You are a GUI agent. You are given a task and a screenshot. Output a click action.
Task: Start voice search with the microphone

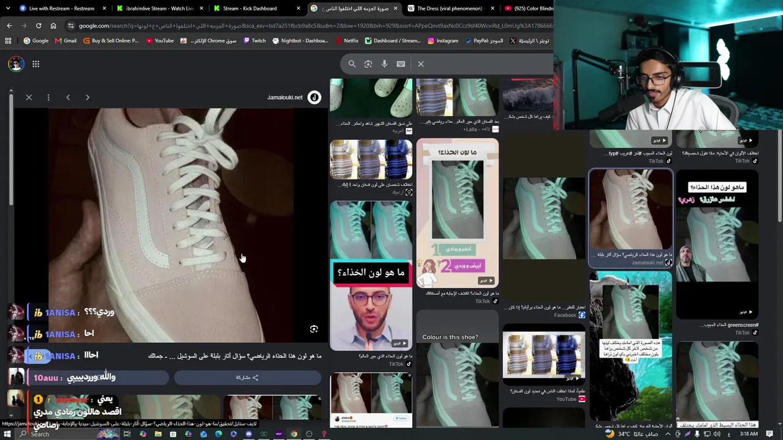click(x=384, y=64)
